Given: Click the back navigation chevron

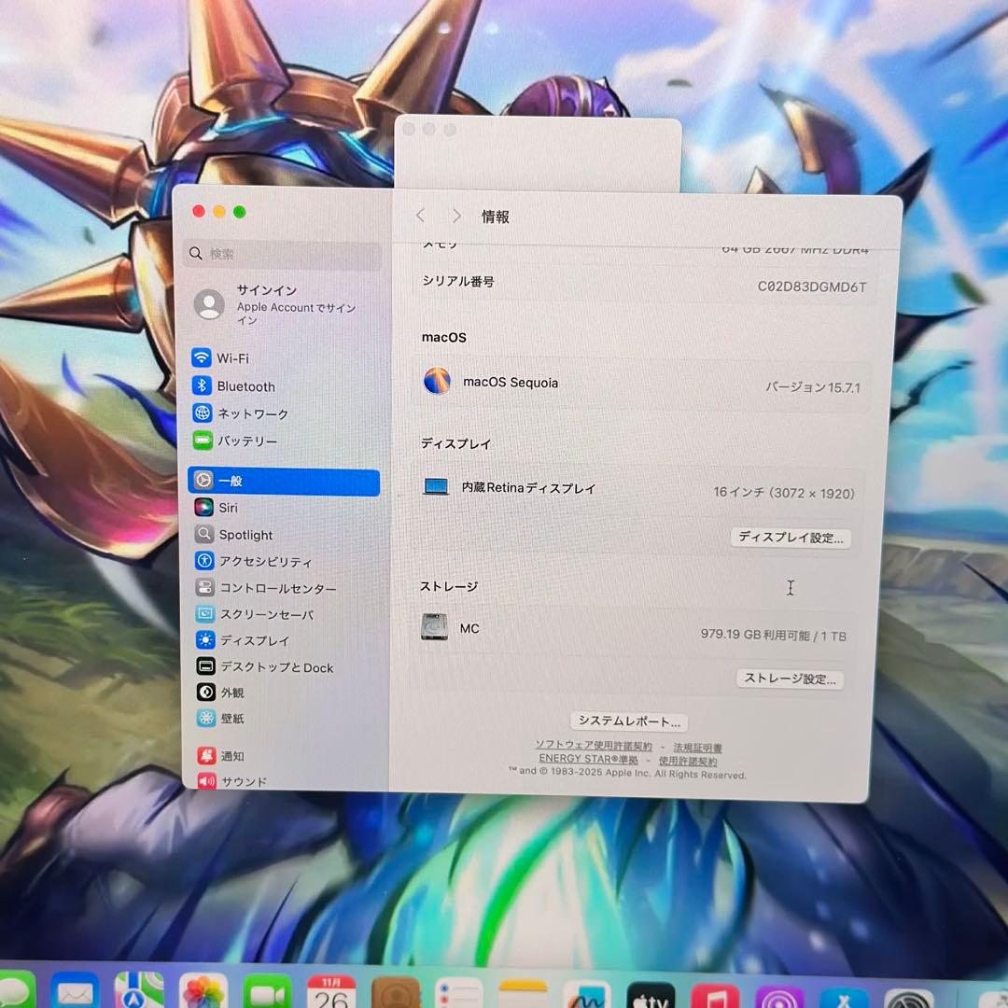Looking at the screenshot, I should tap(420, 215).
